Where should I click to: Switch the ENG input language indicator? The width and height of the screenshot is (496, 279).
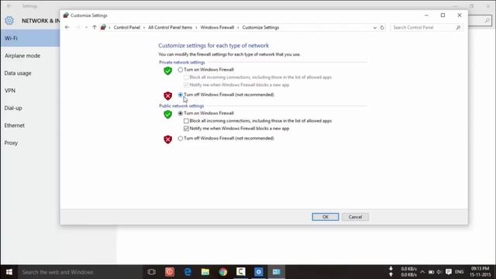pyautogui.click(x=460, y=272)
